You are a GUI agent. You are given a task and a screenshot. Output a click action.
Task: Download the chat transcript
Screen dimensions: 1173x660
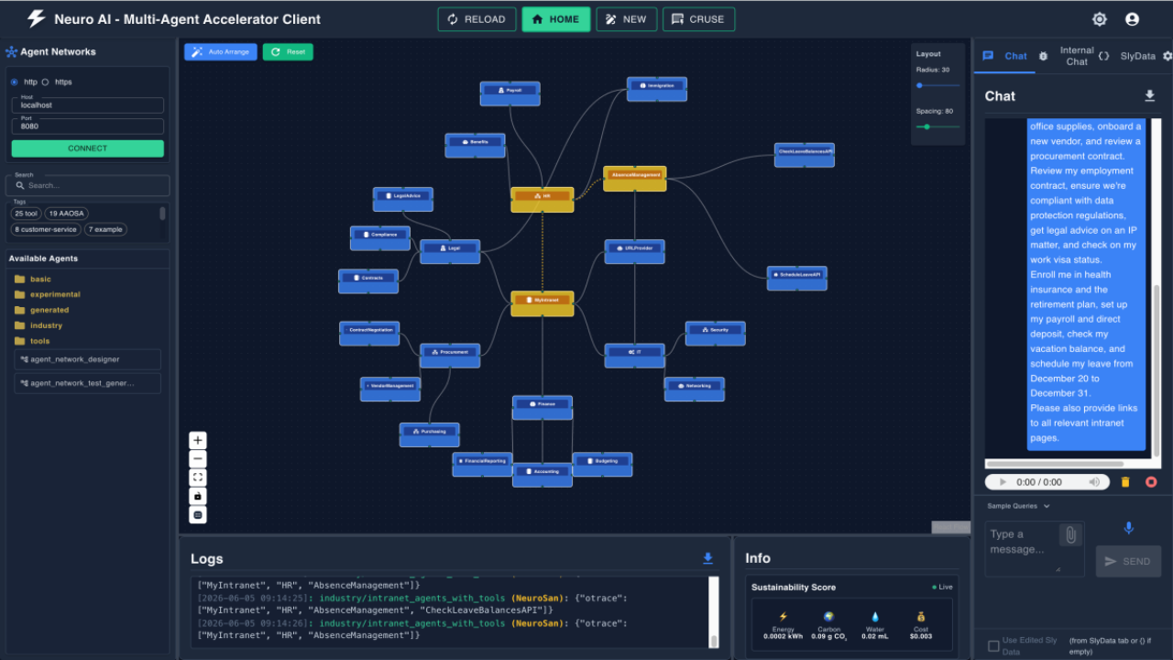pos(1150,96)
